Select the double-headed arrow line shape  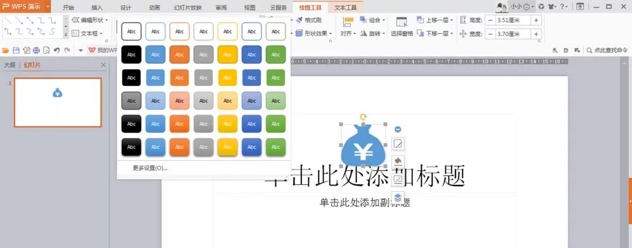point(30,21)
